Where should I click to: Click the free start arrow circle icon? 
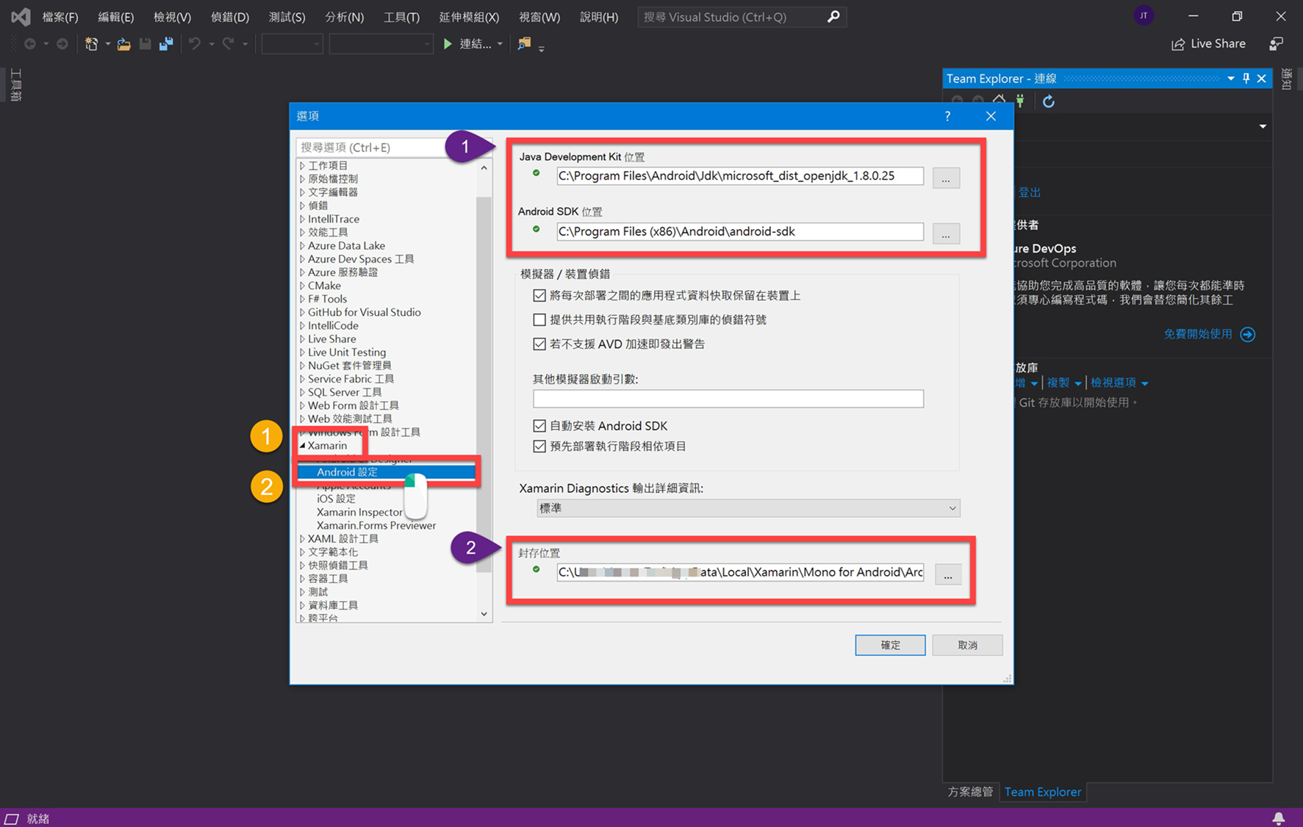1248,334
